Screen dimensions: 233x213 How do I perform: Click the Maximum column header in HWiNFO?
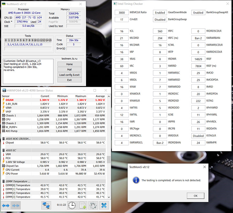[x=81, y=96]
